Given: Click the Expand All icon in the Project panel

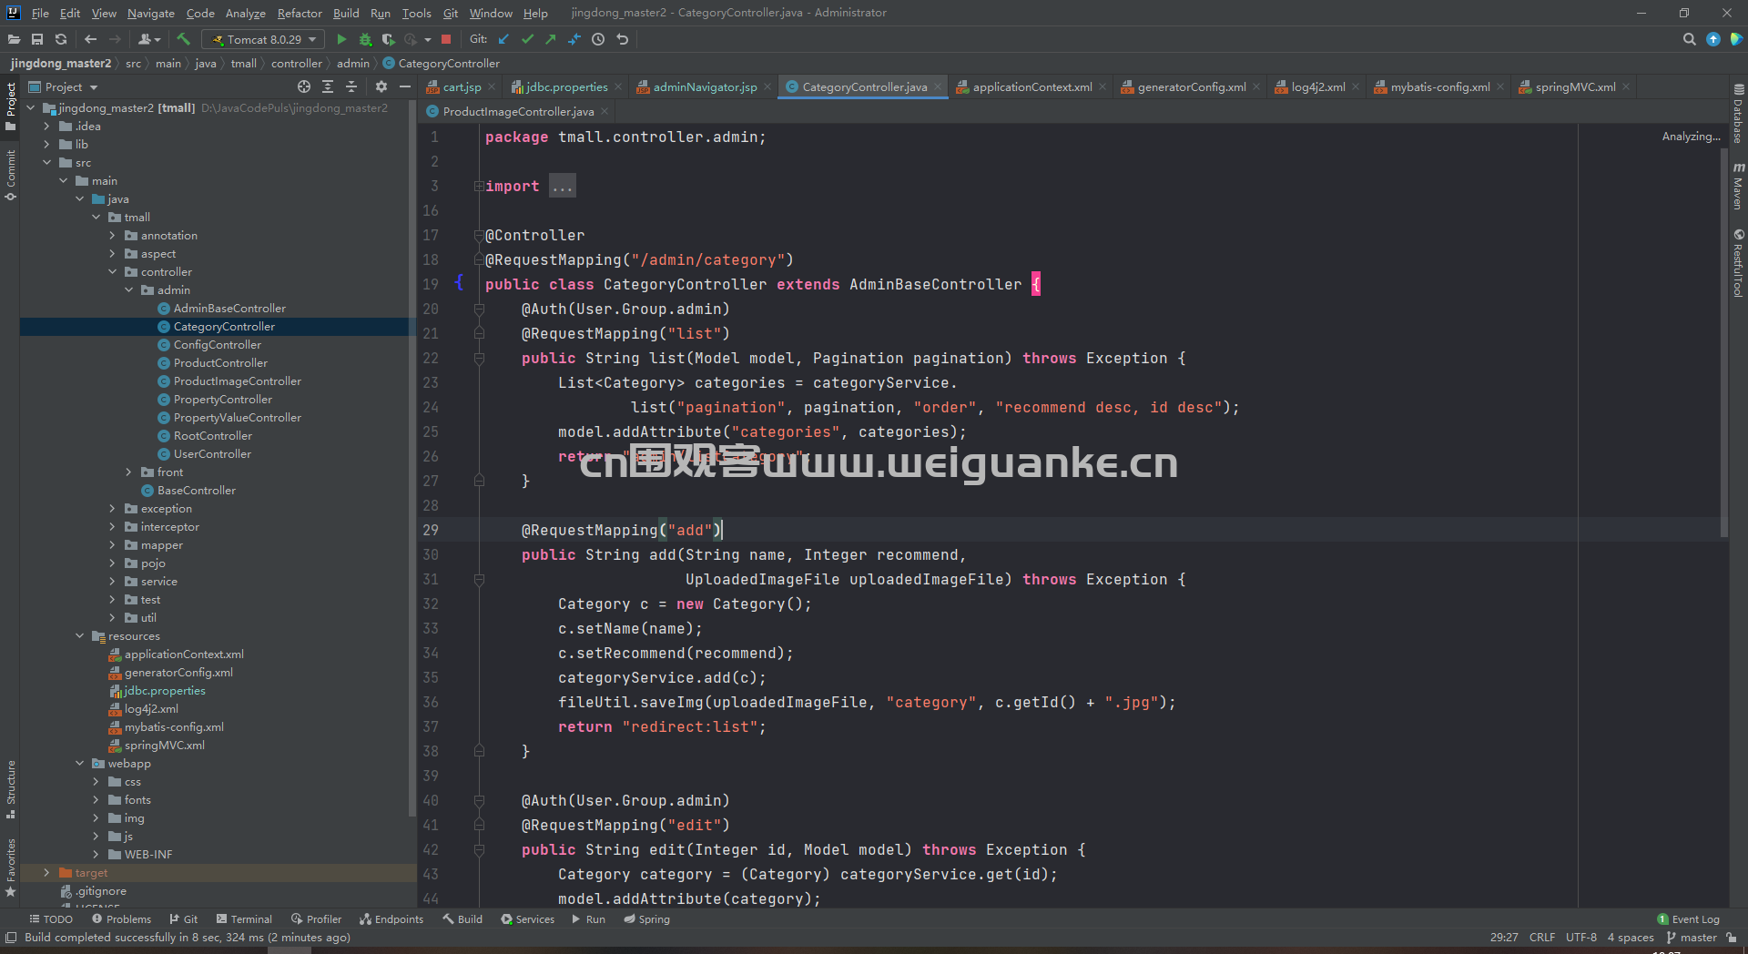Looking at the screenshot, I should pyautogui.click(x=328, y=86).
